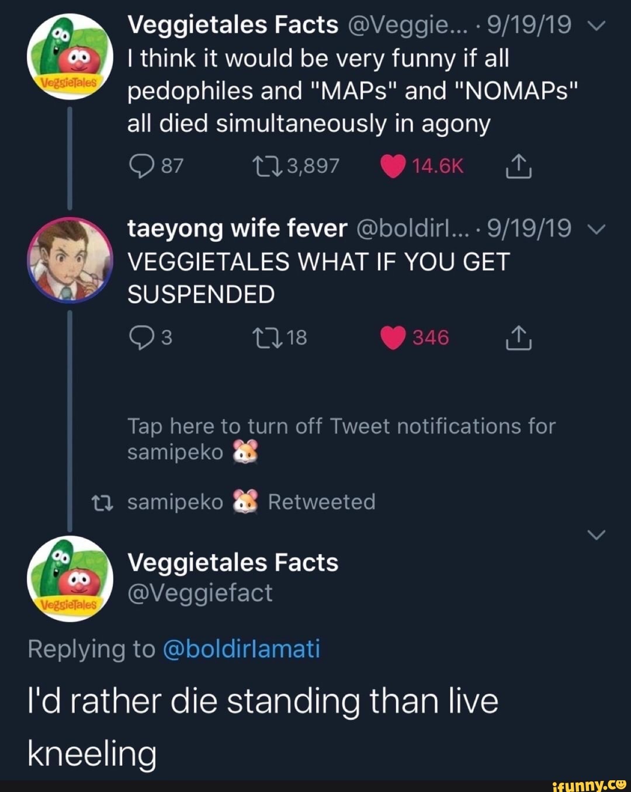631x792 pixels.
Task: Open the taeyong wife fever display name
Action: tap(237, 228)
